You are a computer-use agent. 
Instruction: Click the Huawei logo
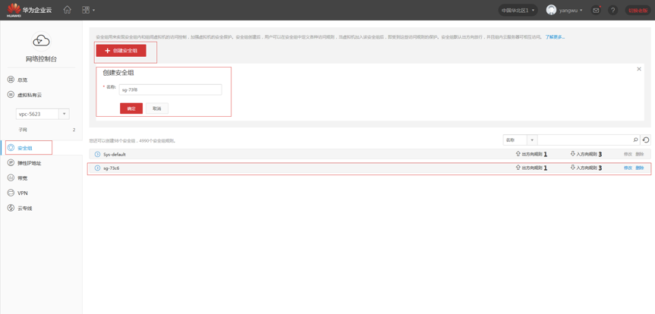pyautogui.click(x=14, y=10)
